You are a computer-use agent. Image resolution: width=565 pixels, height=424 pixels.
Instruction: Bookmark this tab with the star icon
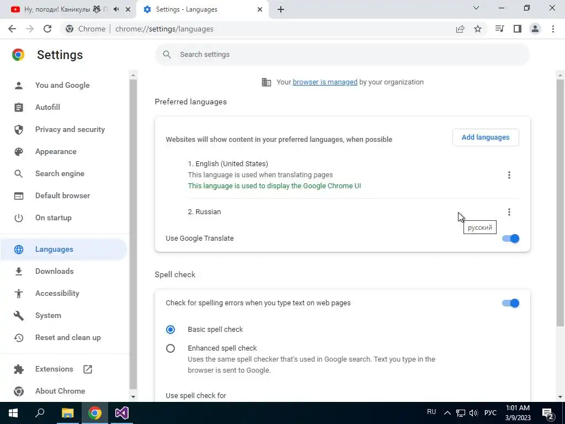(x=478, y=29)
